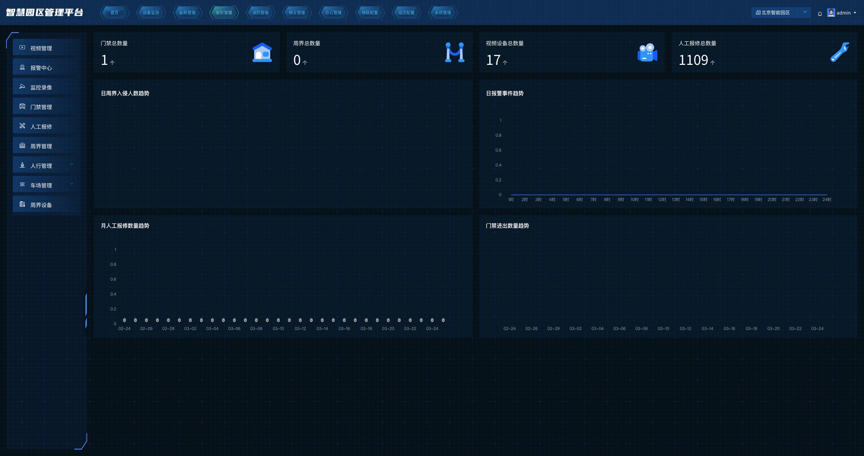Click the blue video camera device icon
This screenshot has height=456, width=864.
647,52
